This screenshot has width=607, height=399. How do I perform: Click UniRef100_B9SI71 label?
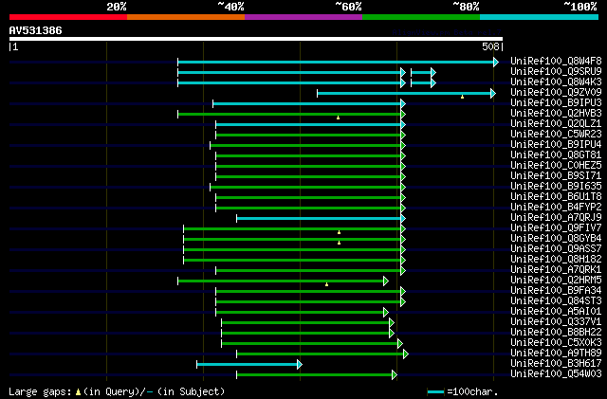click(556, 176)
